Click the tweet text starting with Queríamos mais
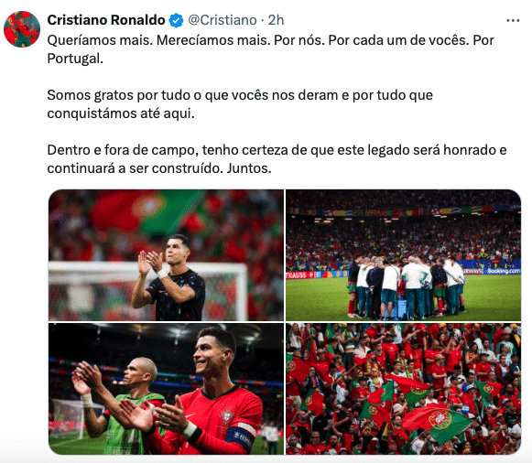This screenshot has width=532, height=463. [270, 49]
